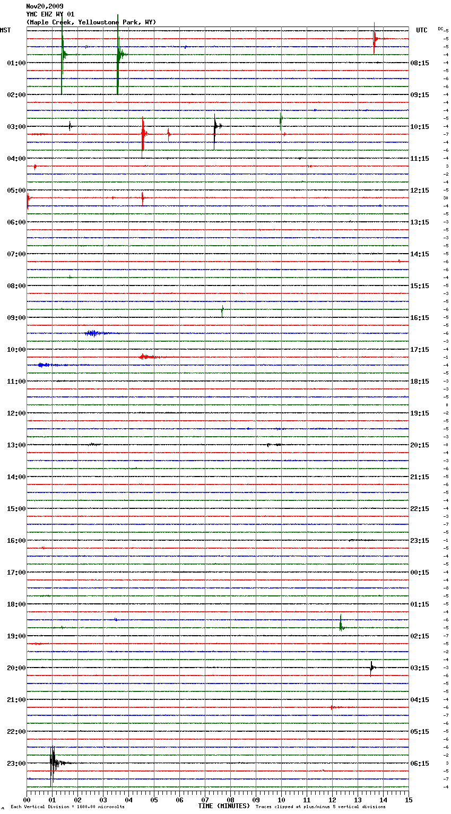Click the TIME (MINUTES) axis title

pyautogui.click(x=224, y=806)
